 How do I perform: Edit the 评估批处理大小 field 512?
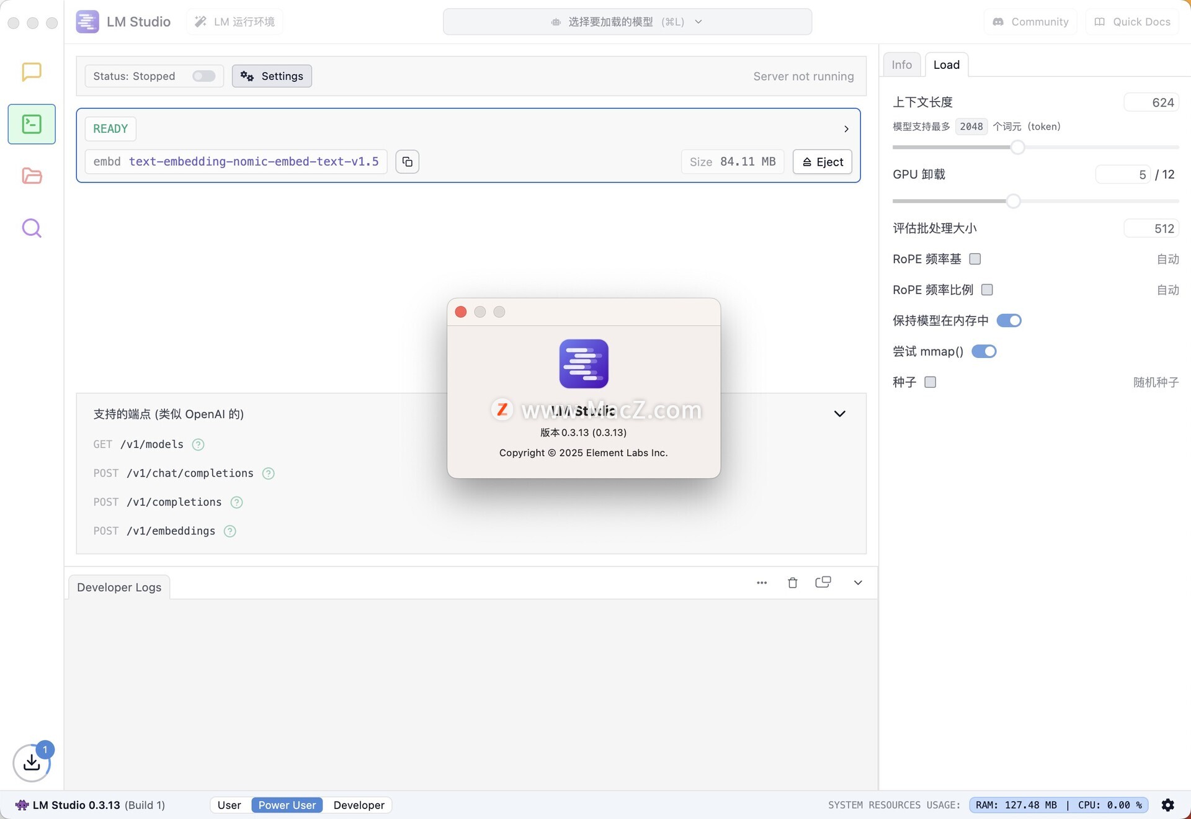[x=1151, y=228]
